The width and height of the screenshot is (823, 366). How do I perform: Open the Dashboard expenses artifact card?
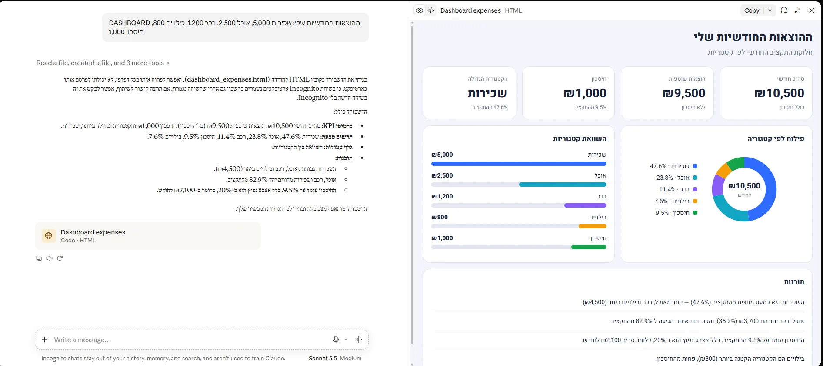pos(148,236)
